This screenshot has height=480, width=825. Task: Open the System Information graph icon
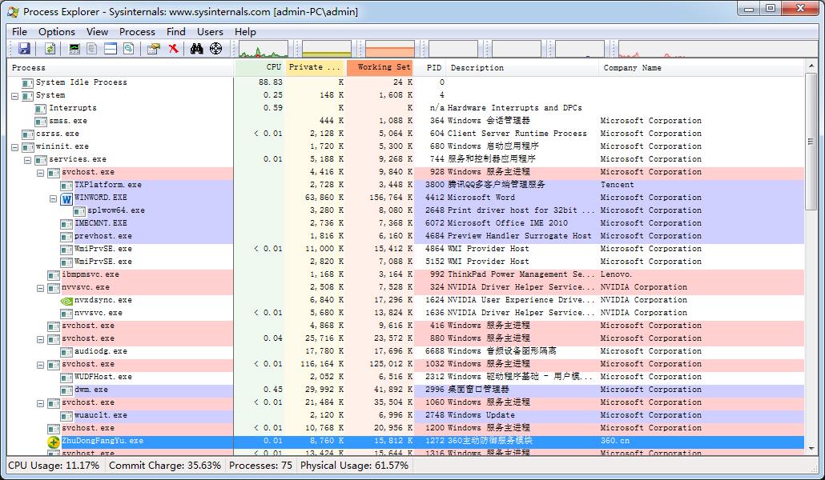click(74, 49)
